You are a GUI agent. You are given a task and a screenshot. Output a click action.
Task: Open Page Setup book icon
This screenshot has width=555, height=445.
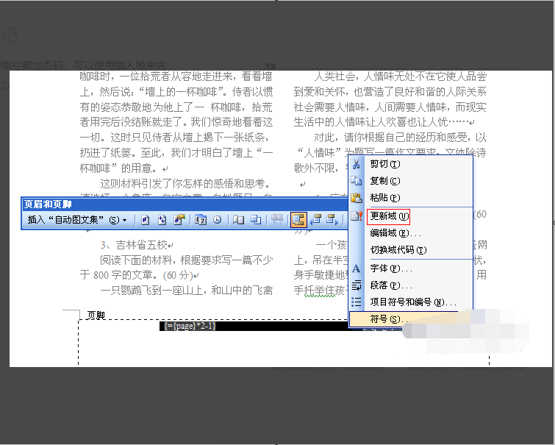point(239,220)
